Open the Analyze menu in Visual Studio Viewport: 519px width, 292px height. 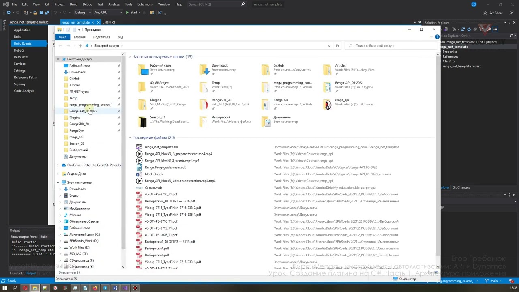click(x=114, y=4)
